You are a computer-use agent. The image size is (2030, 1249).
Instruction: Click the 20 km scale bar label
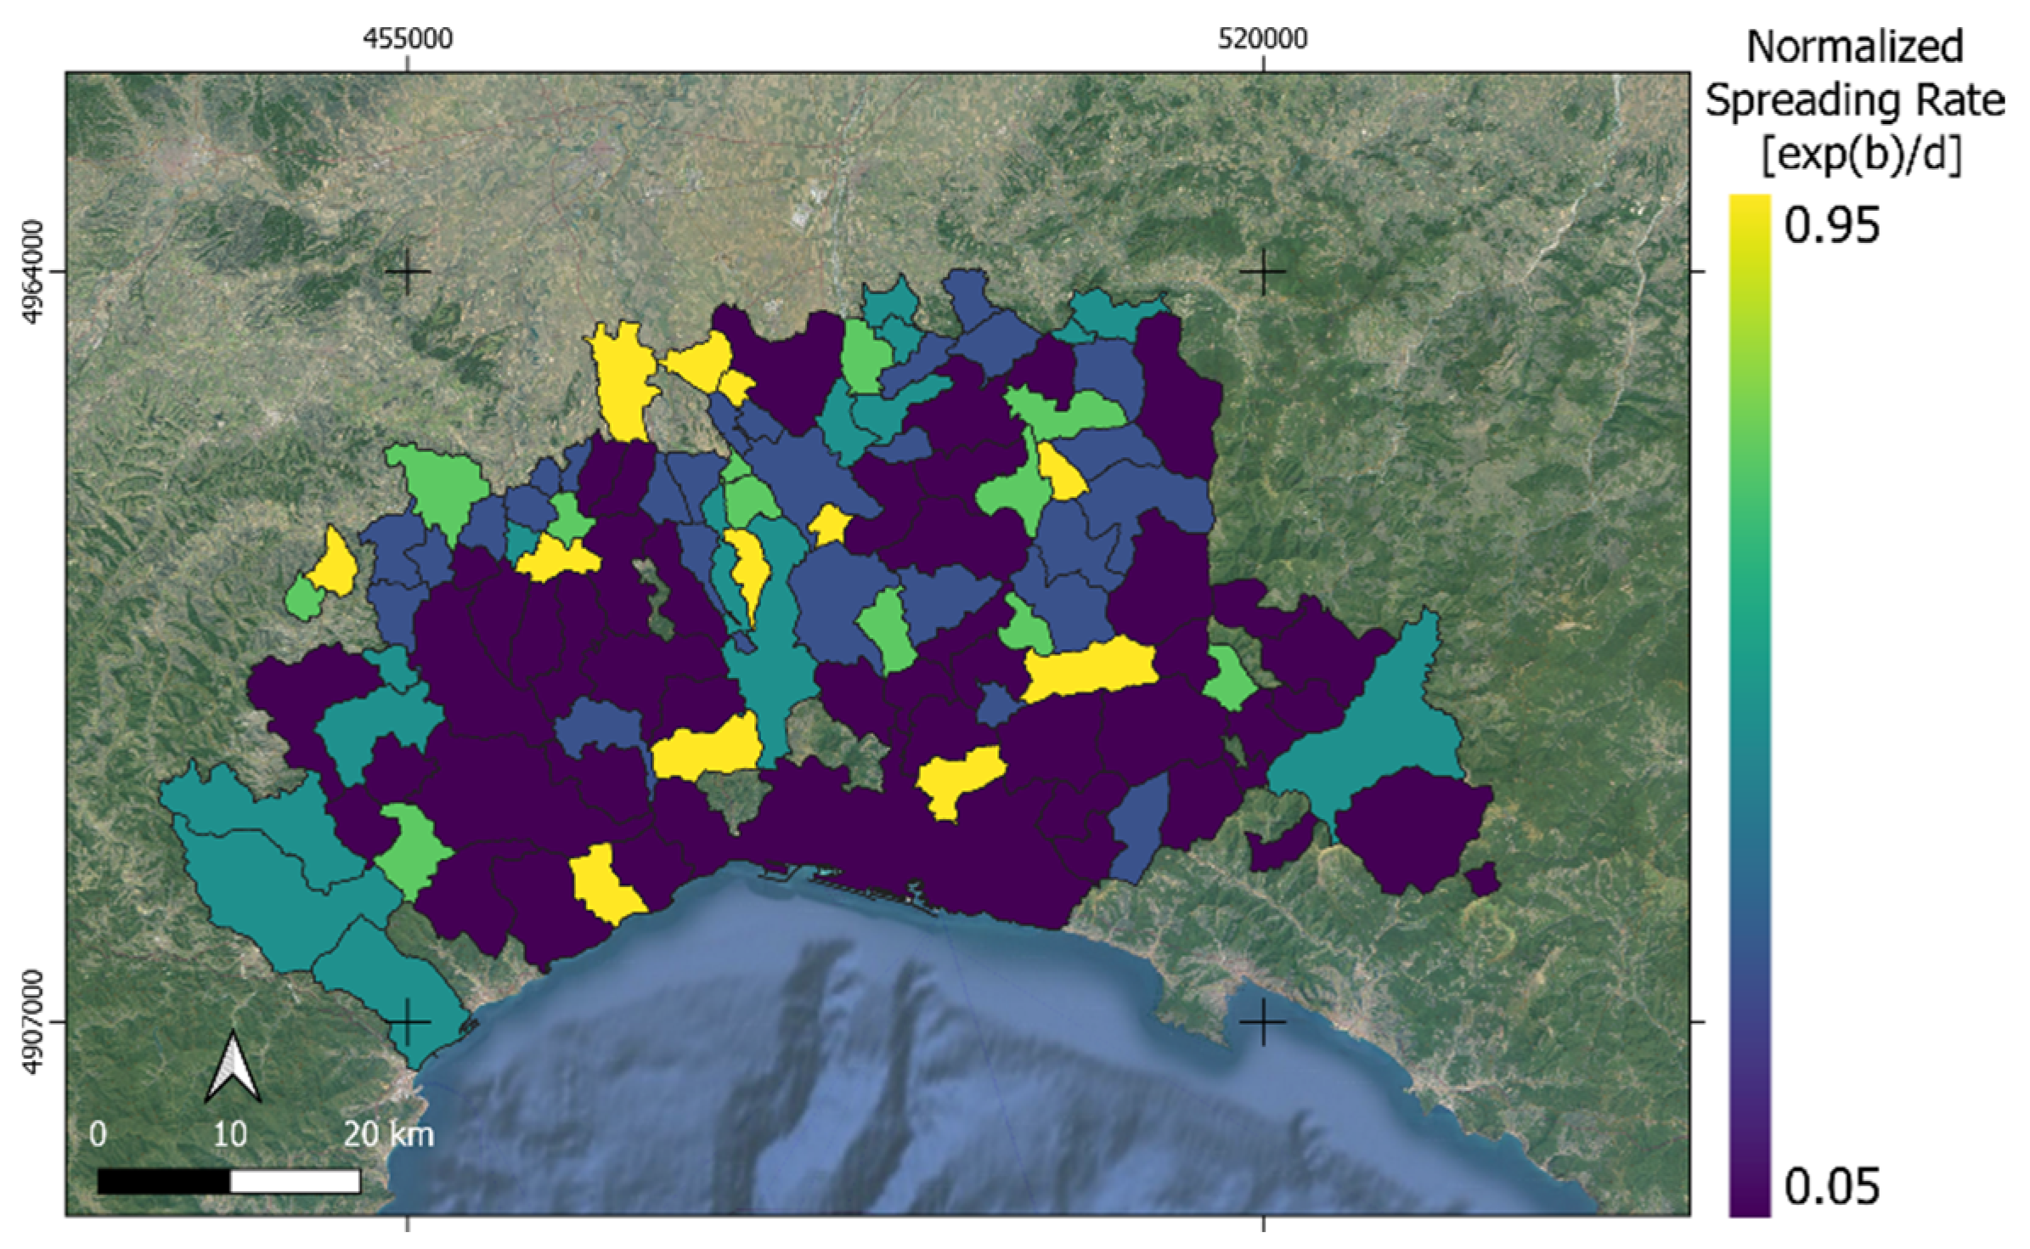click(388, 1134)
